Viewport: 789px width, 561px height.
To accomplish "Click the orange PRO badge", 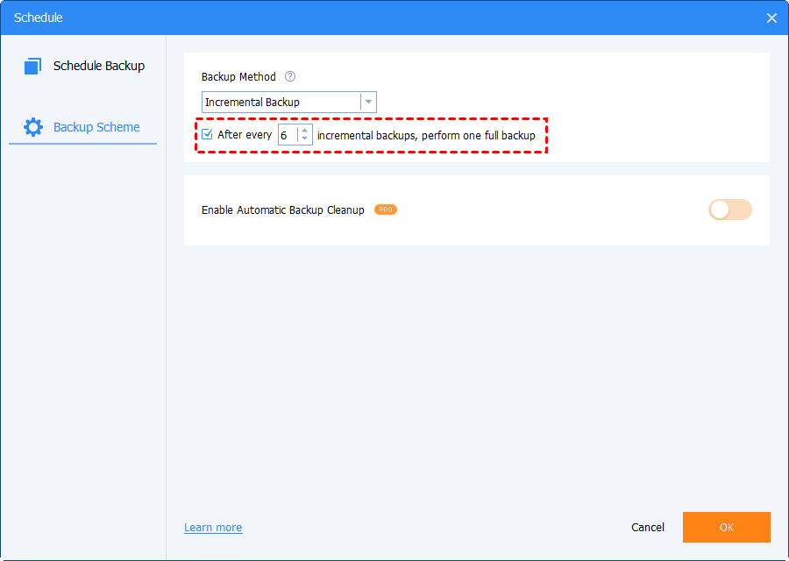I will pos(386,209).
